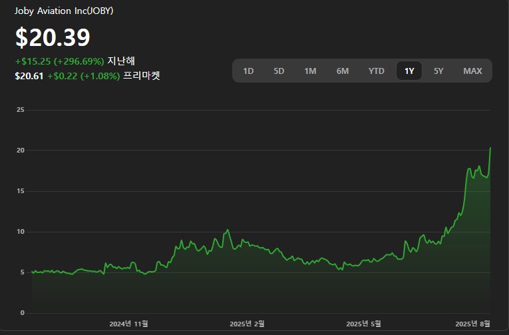Viewport: 509px width, 335px height.
Task: Click the 25 y-axis label
Action: (21, 110)
